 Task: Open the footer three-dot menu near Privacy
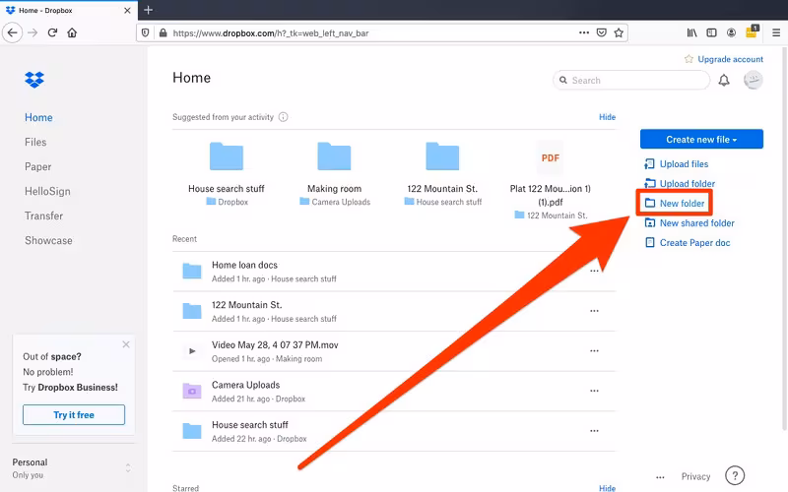(x=660, y=477)
